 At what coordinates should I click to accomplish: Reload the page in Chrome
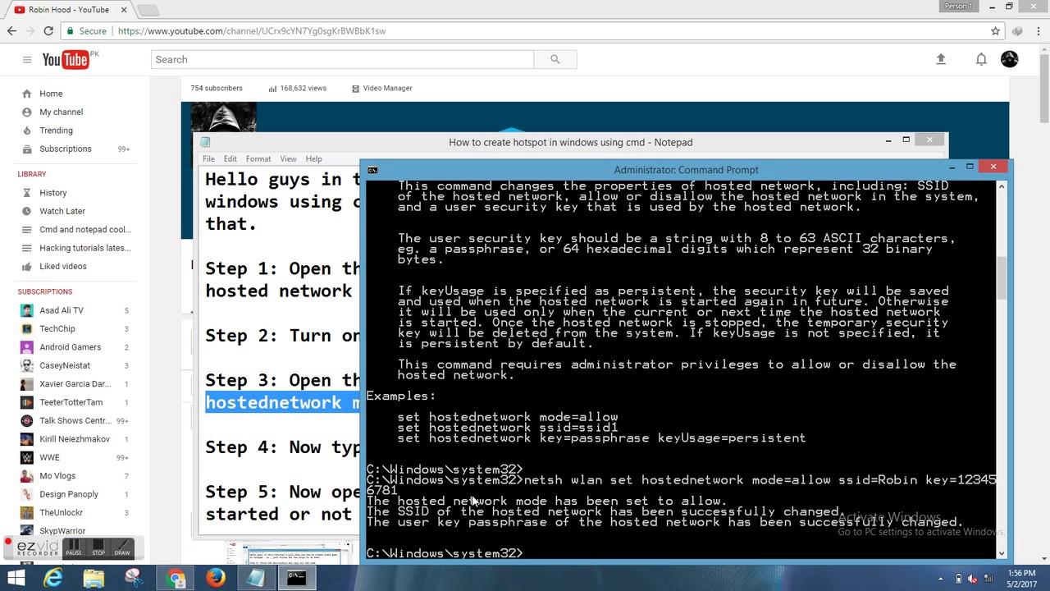(x=48, y=31)
